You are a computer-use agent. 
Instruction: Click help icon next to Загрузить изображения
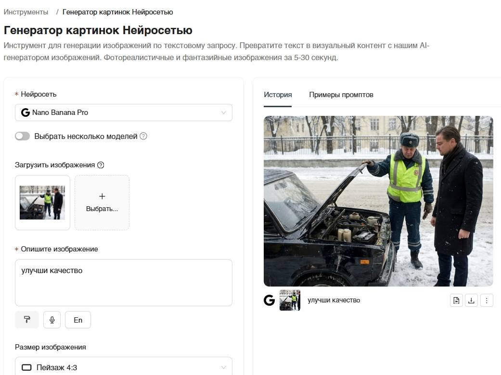click(x=101, y=165)
